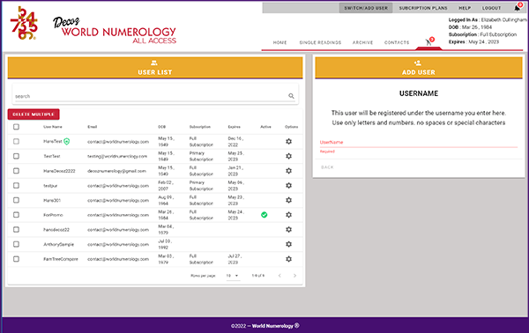The width and height of the screenshot is (529, 333).
Task: Check the box for FamTreeCompare row
Action: point(16,259)
